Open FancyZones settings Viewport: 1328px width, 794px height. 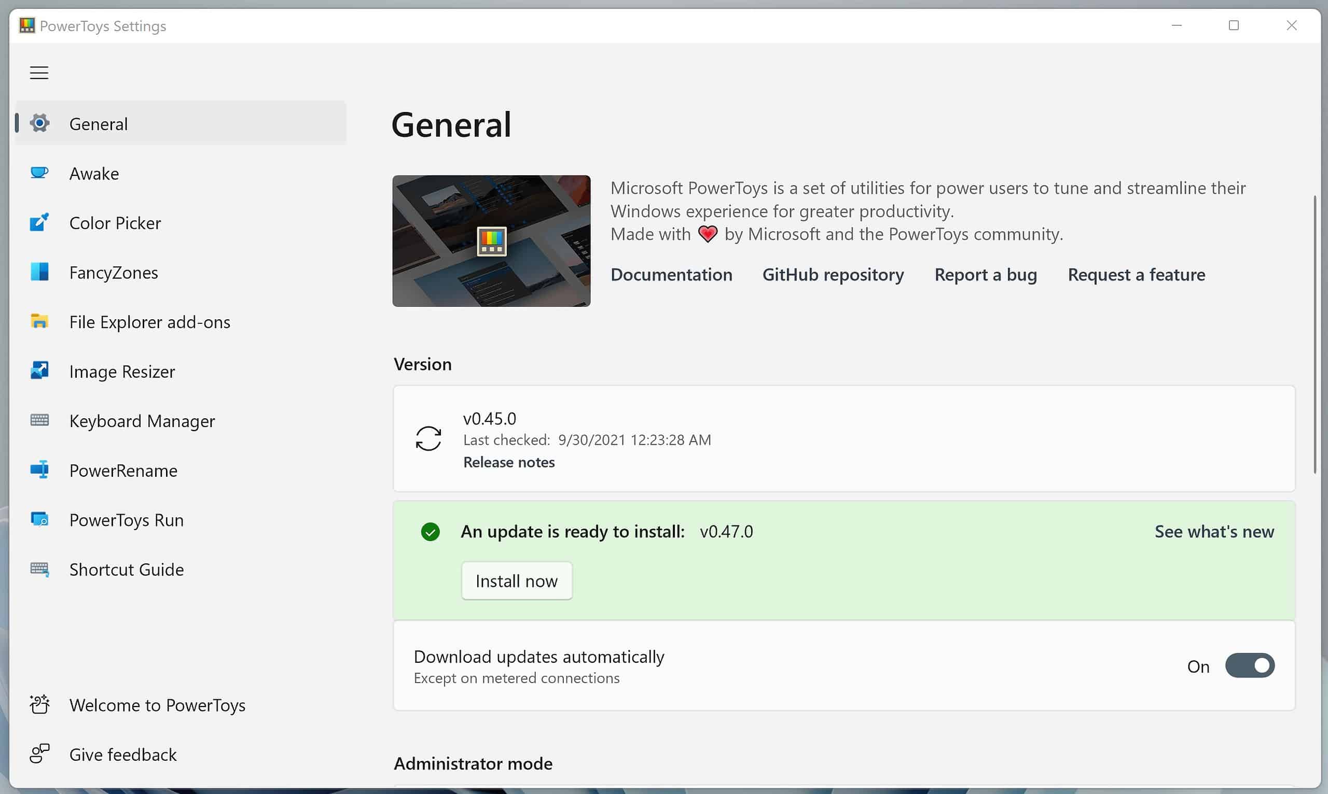pyautogui.click(x=115, y=271)
